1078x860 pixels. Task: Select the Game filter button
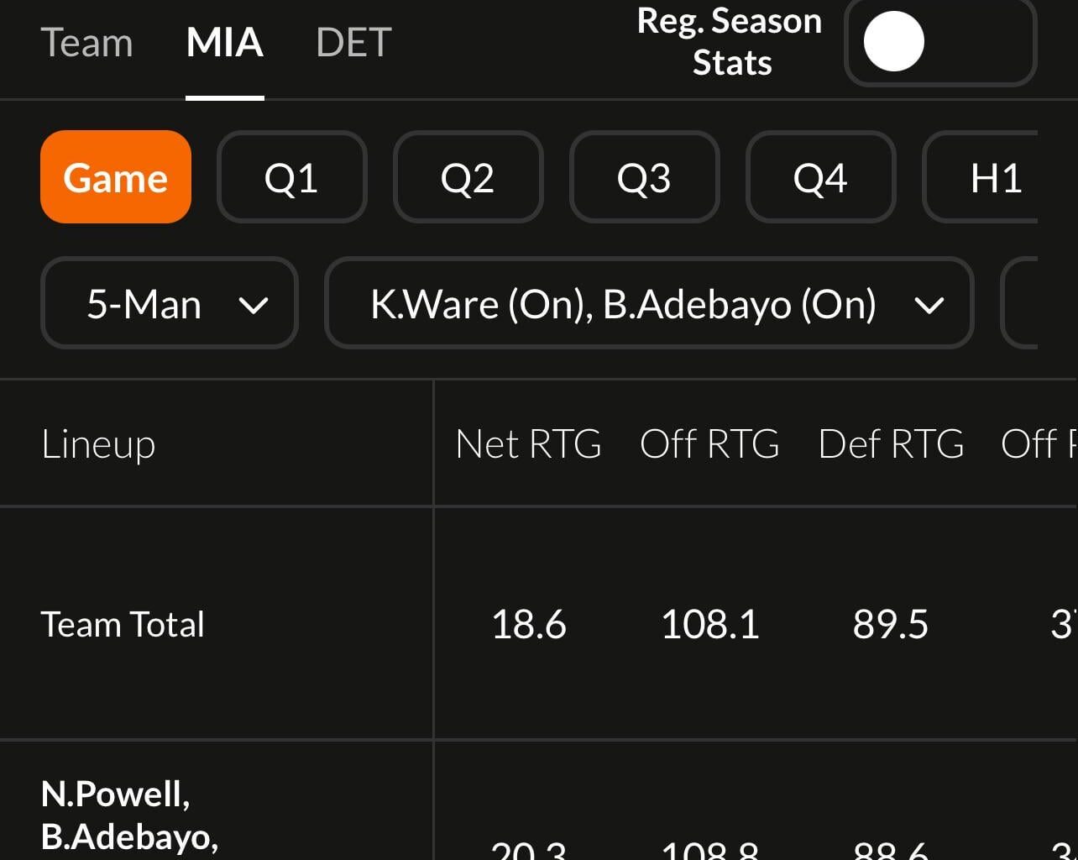116,177
